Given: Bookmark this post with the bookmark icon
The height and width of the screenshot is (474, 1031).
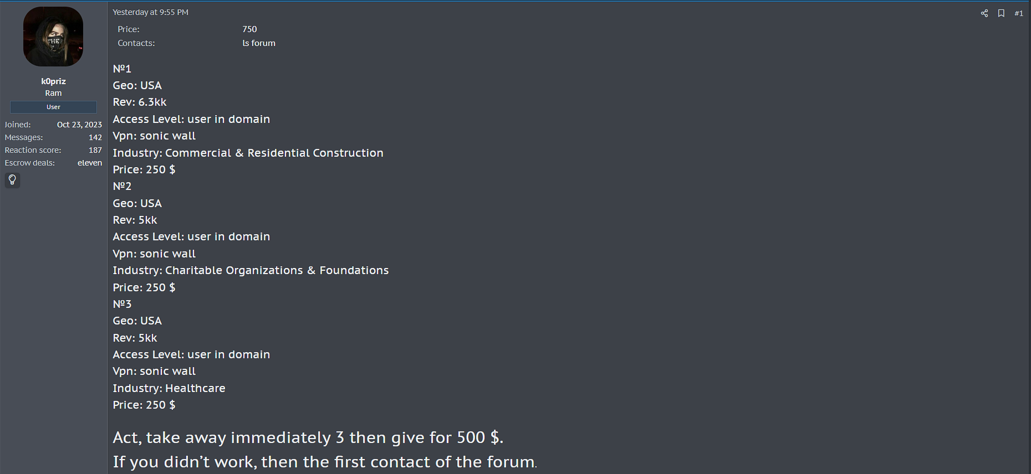Looking at the screenshot, I should (1001, 13).
